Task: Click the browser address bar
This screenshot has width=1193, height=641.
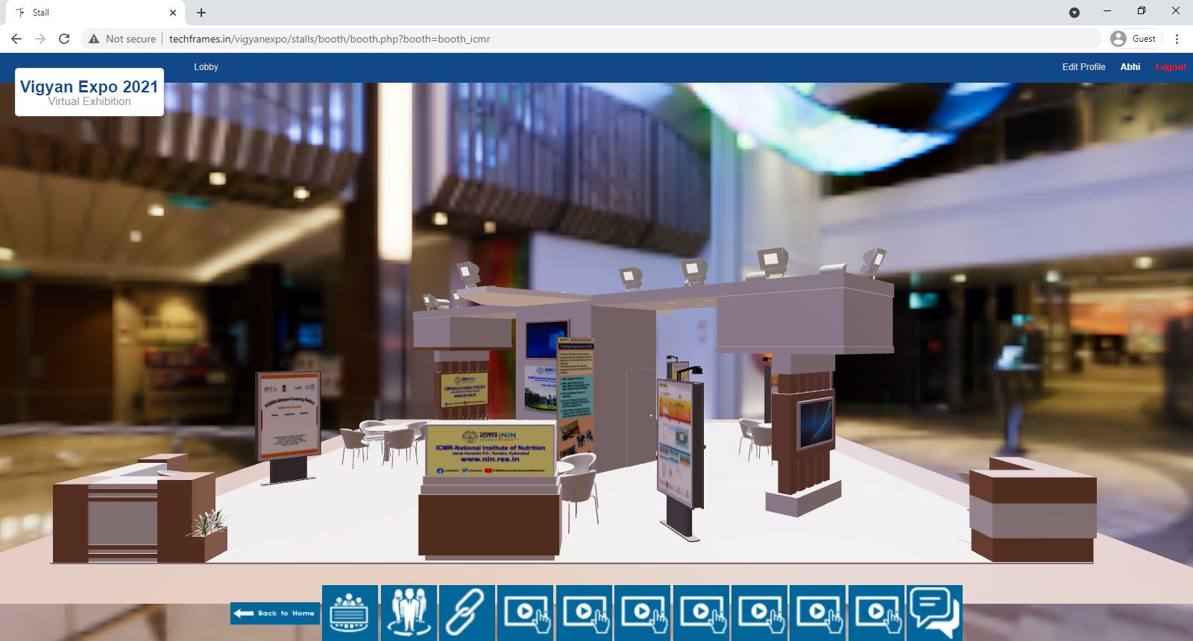Action: [596, 39]
